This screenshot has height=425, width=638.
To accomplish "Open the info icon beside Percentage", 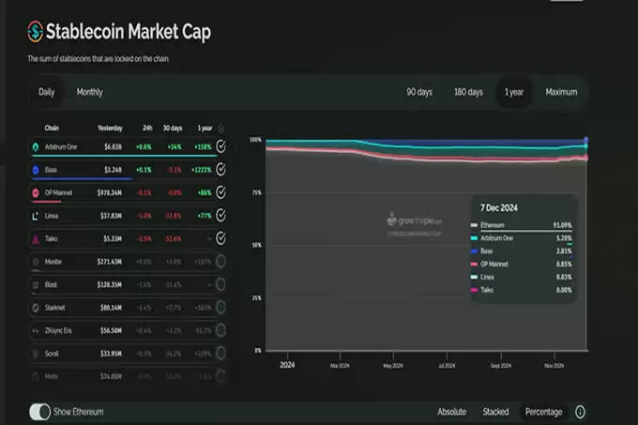I will click(x=580, y=412).
